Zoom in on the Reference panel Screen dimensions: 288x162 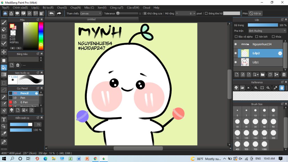click(x=256, y=88)
